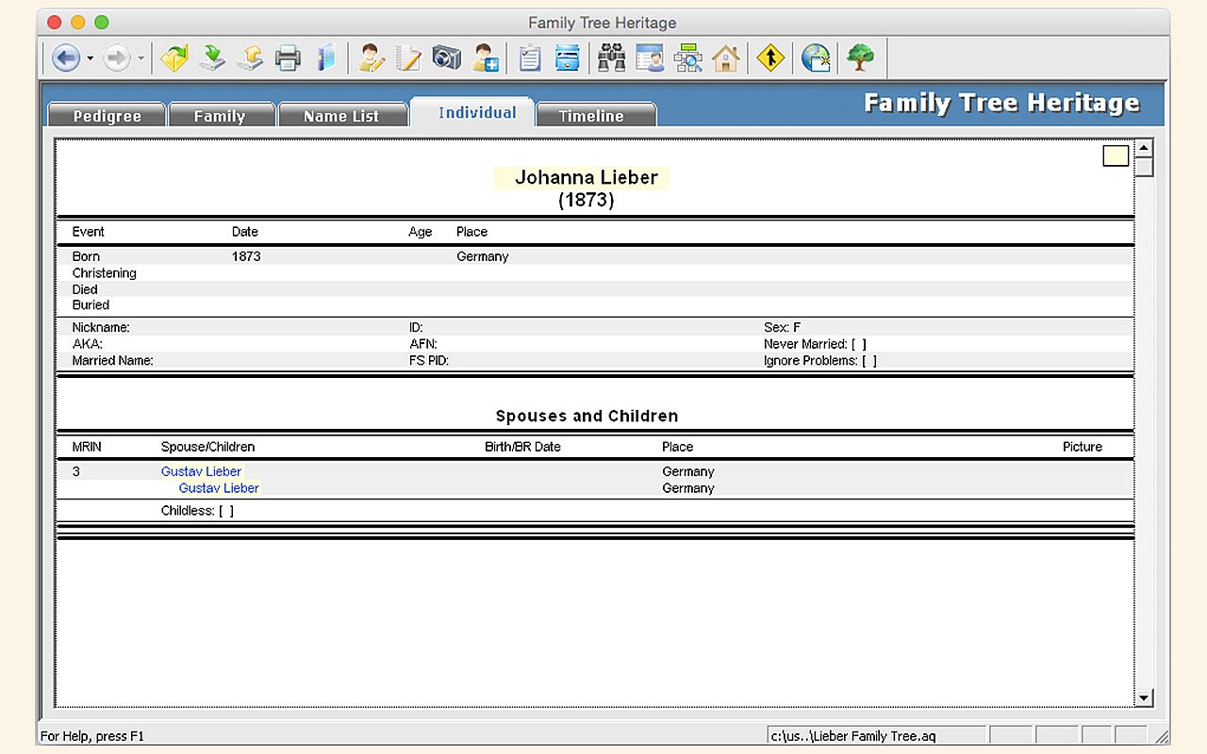
Task: Click the pale yellow box at top right
Action: pos(1116,156)
